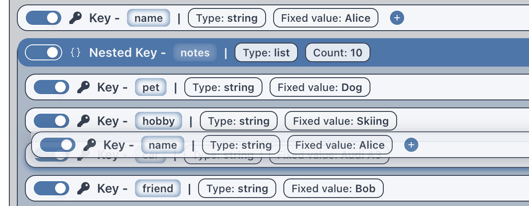Screen dimensions: 529x206
Task: Click the curly braces icon on Nested Key
Action: tap(76, 52)
